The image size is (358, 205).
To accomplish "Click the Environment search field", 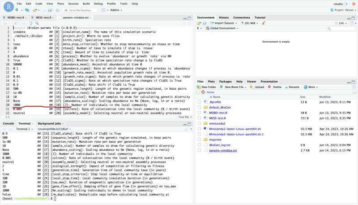I will 341,29.
